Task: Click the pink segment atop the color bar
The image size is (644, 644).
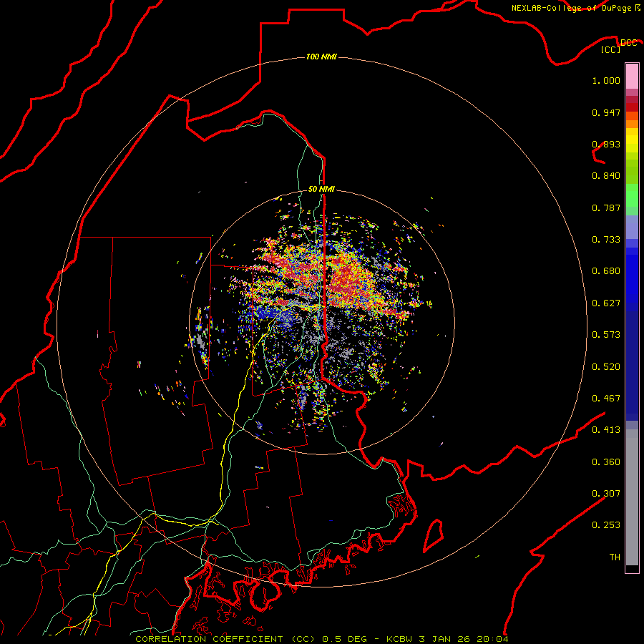Action: (x=632, y=77)
